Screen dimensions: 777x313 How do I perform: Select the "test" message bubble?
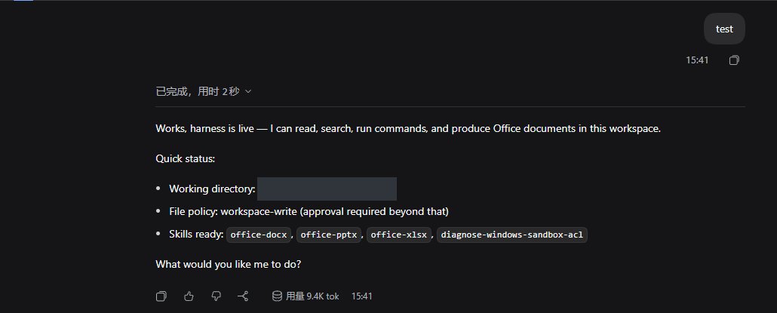pos(724,29)
